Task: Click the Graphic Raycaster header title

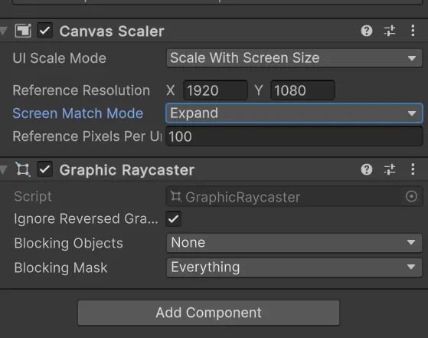Action: (127, 170)
